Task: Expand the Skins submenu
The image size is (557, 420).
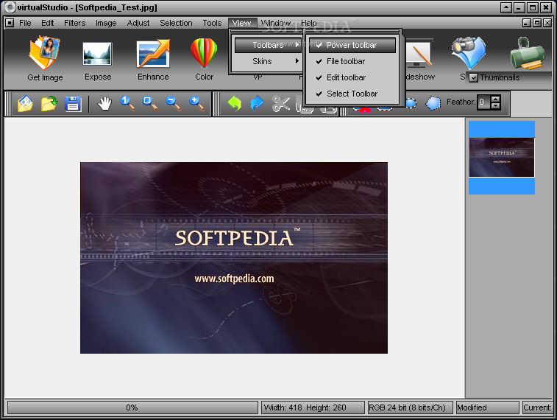Action: pos(268,61)
